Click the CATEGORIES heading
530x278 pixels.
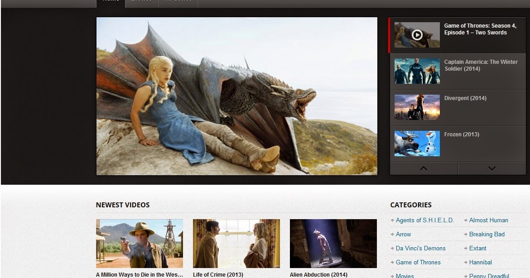click(x=411, y=205)
